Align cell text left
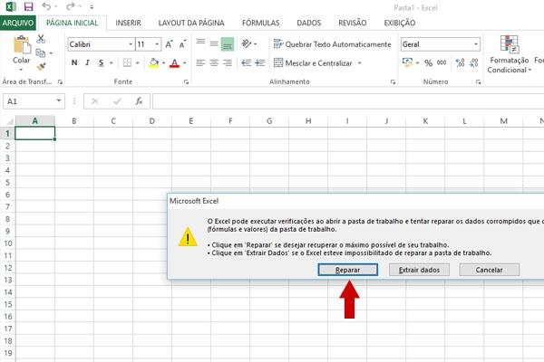The height and width of the screenshot is (362, 544). tap(200, 62)
